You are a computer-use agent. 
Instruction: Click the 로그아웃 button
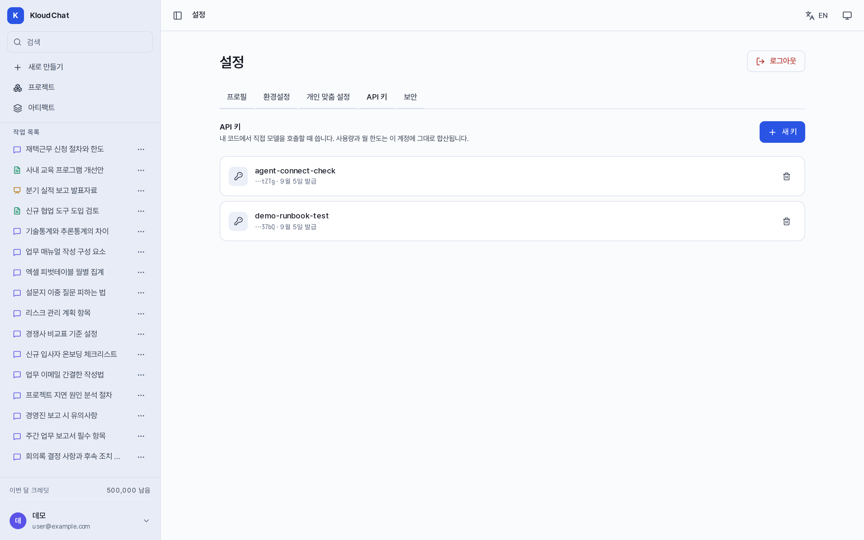pyautogui.click(x=776, y=61)
